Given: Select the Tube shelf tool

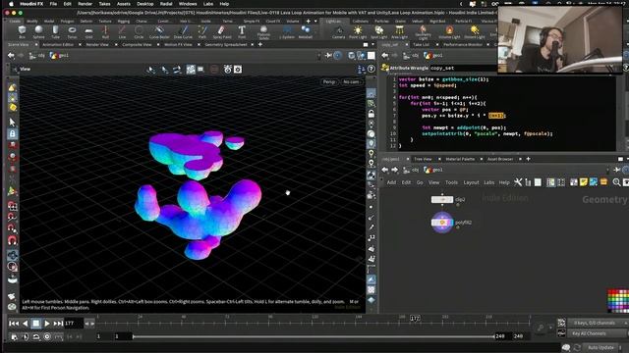Looking at the screenshot, I should [x=55, y=31].
